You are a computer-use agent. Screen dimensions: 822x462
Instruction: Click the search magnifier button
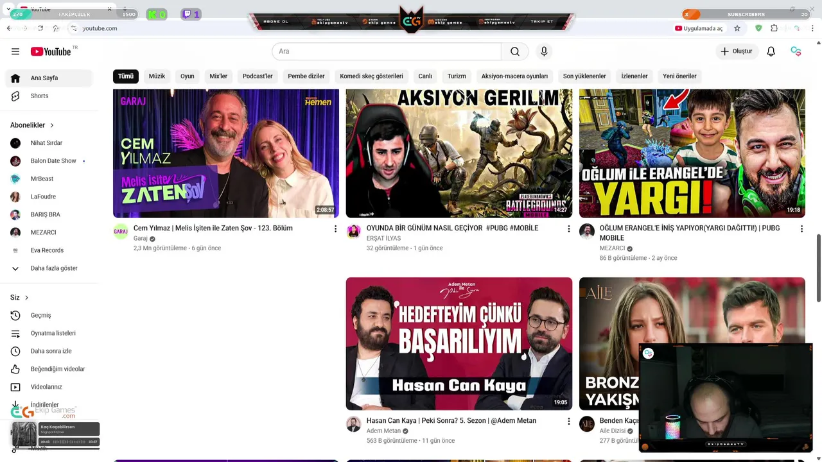coord(515,51)
